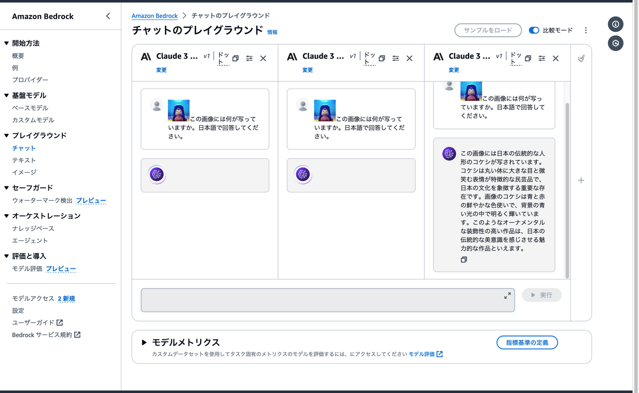Open 概要 in the sidebar

click(x=18, y=56)
